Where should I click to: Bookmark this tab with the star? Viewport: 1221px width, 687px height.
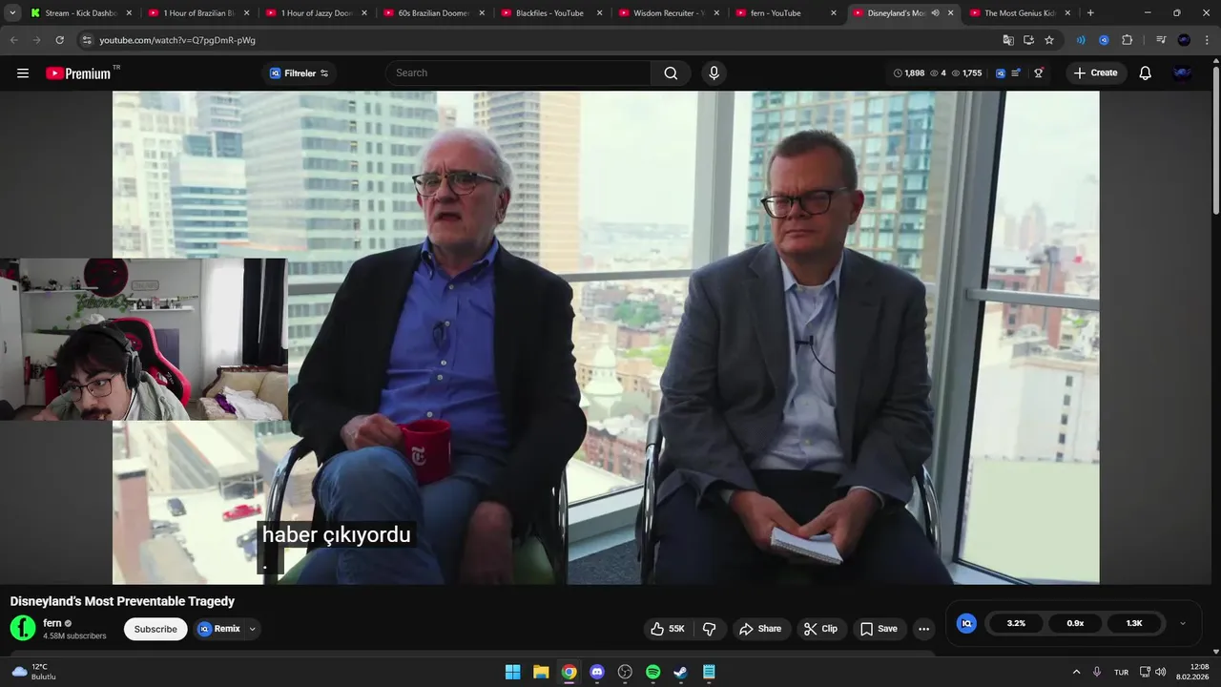pos(1049,40)
